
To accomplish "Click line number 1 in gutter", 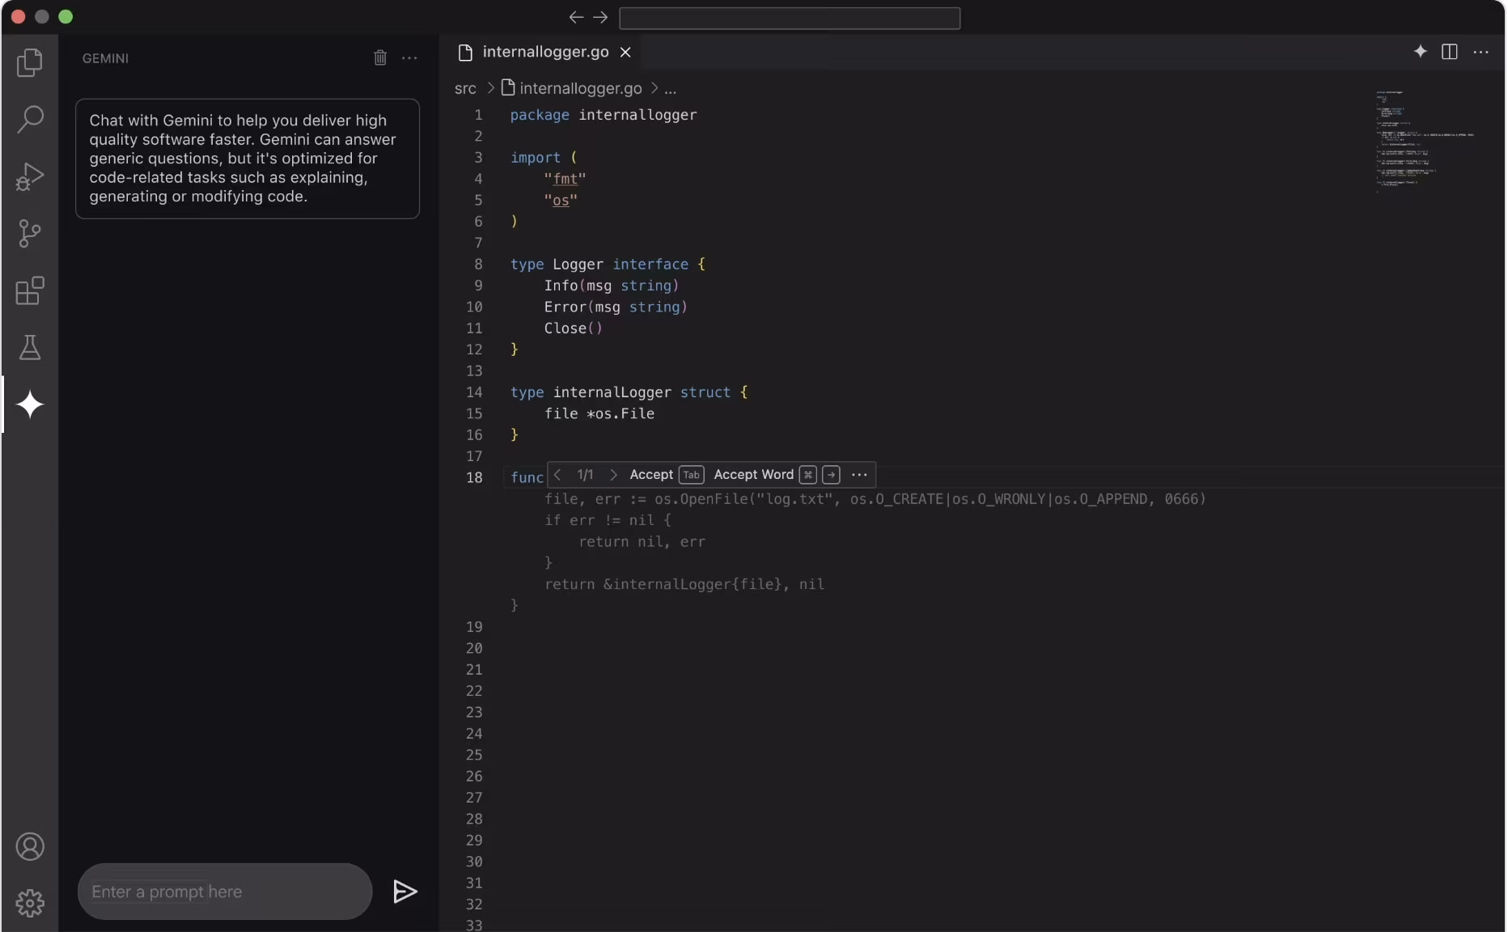I will [x=478, y=115].
